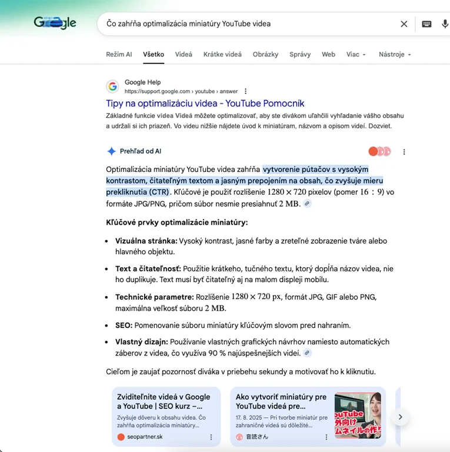Viewport: 450px width, 452px height.
Task: Click the Google logo
Action: point(55,24)
